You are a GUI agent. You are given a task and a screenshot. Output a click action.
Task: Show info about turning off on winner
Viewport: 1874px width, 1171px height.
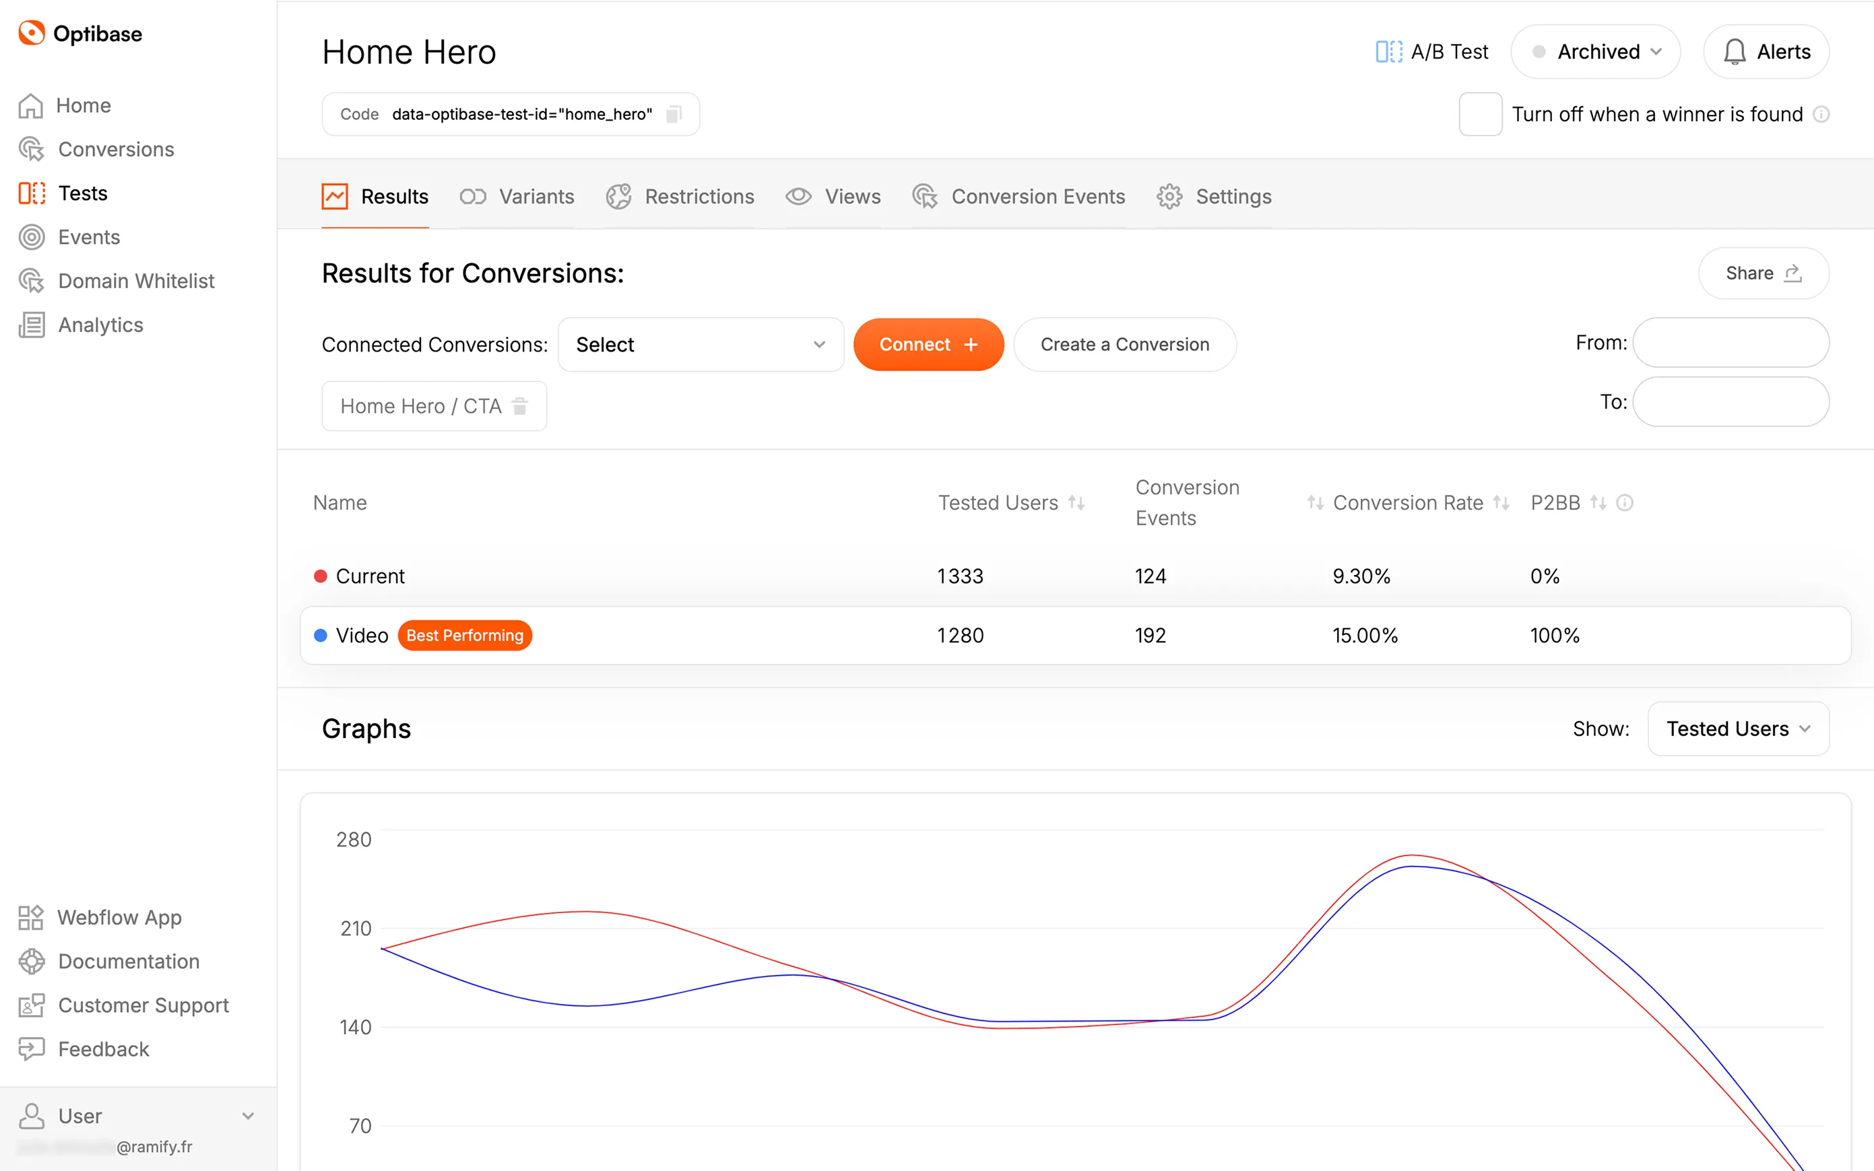point(1821,114)
